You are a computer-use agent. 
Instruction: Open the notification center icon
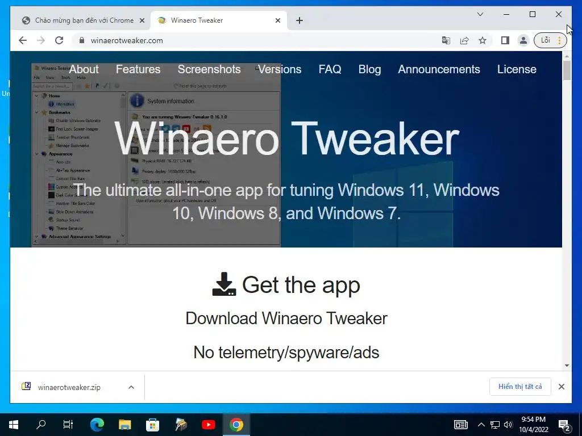pyautogui.click(x=564, y=425)
